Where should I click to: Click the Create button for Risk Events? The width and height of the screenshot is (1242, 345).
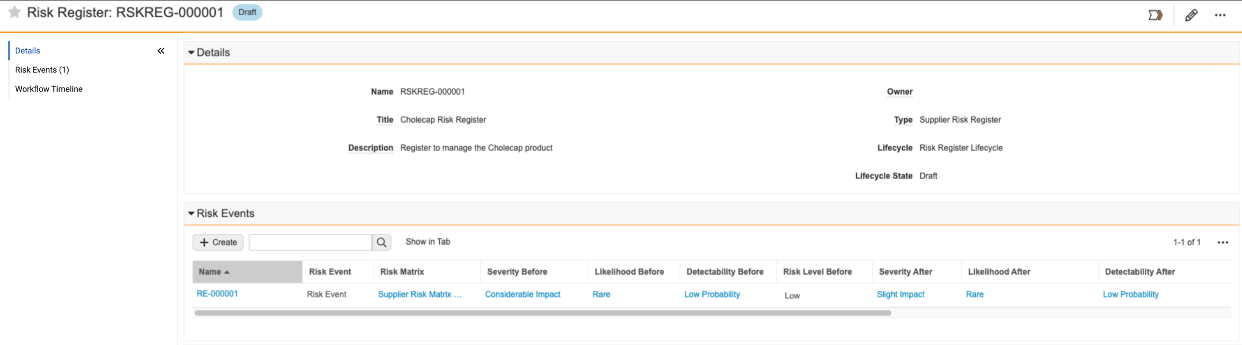pyautogui.click(x=218, y=242)
